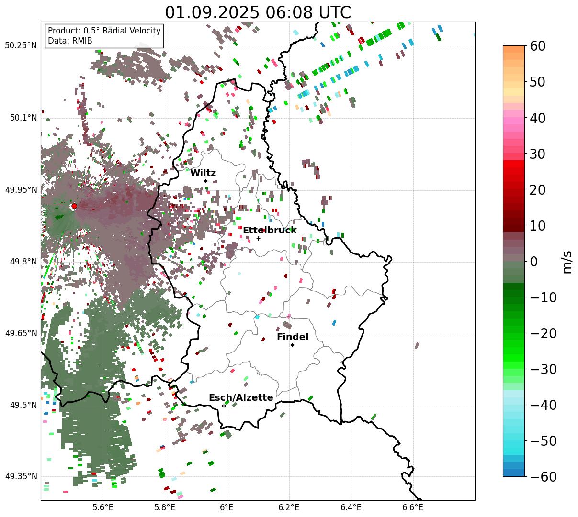The image size is (578, 517).
Task: Click the m/s colorbar unit label
Action: tap(567, 261)
